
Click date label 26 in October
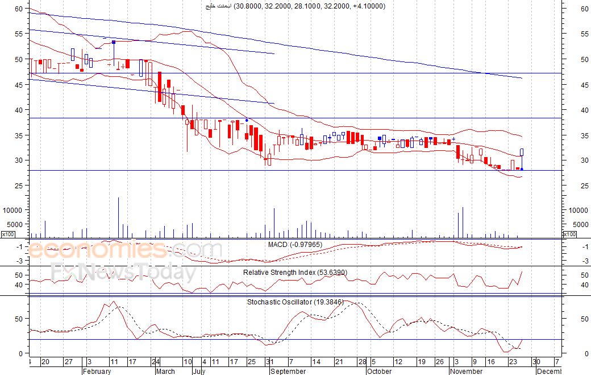pyautogui.click(x=439, y=362)
